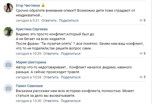This screenshot has height=104, width=152.
Task: Like Егор Чистяков's comment with heart icon
Action: tap(141, 20)
